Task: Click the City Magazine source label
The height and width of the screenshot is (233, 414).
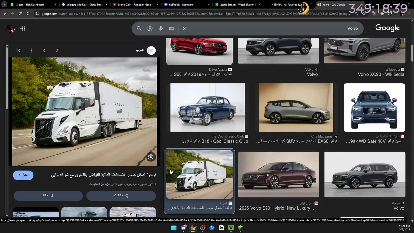Action: (x=322, y=137)
